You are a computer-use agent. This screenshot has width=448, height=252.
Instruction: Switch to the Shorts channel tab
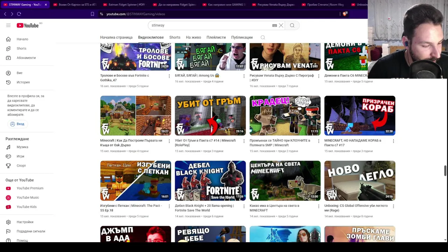175,37
